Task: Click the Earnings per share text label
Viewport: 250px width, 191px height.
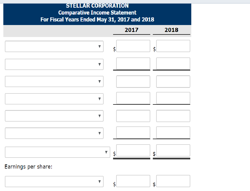Action: [x=28, y=166]
